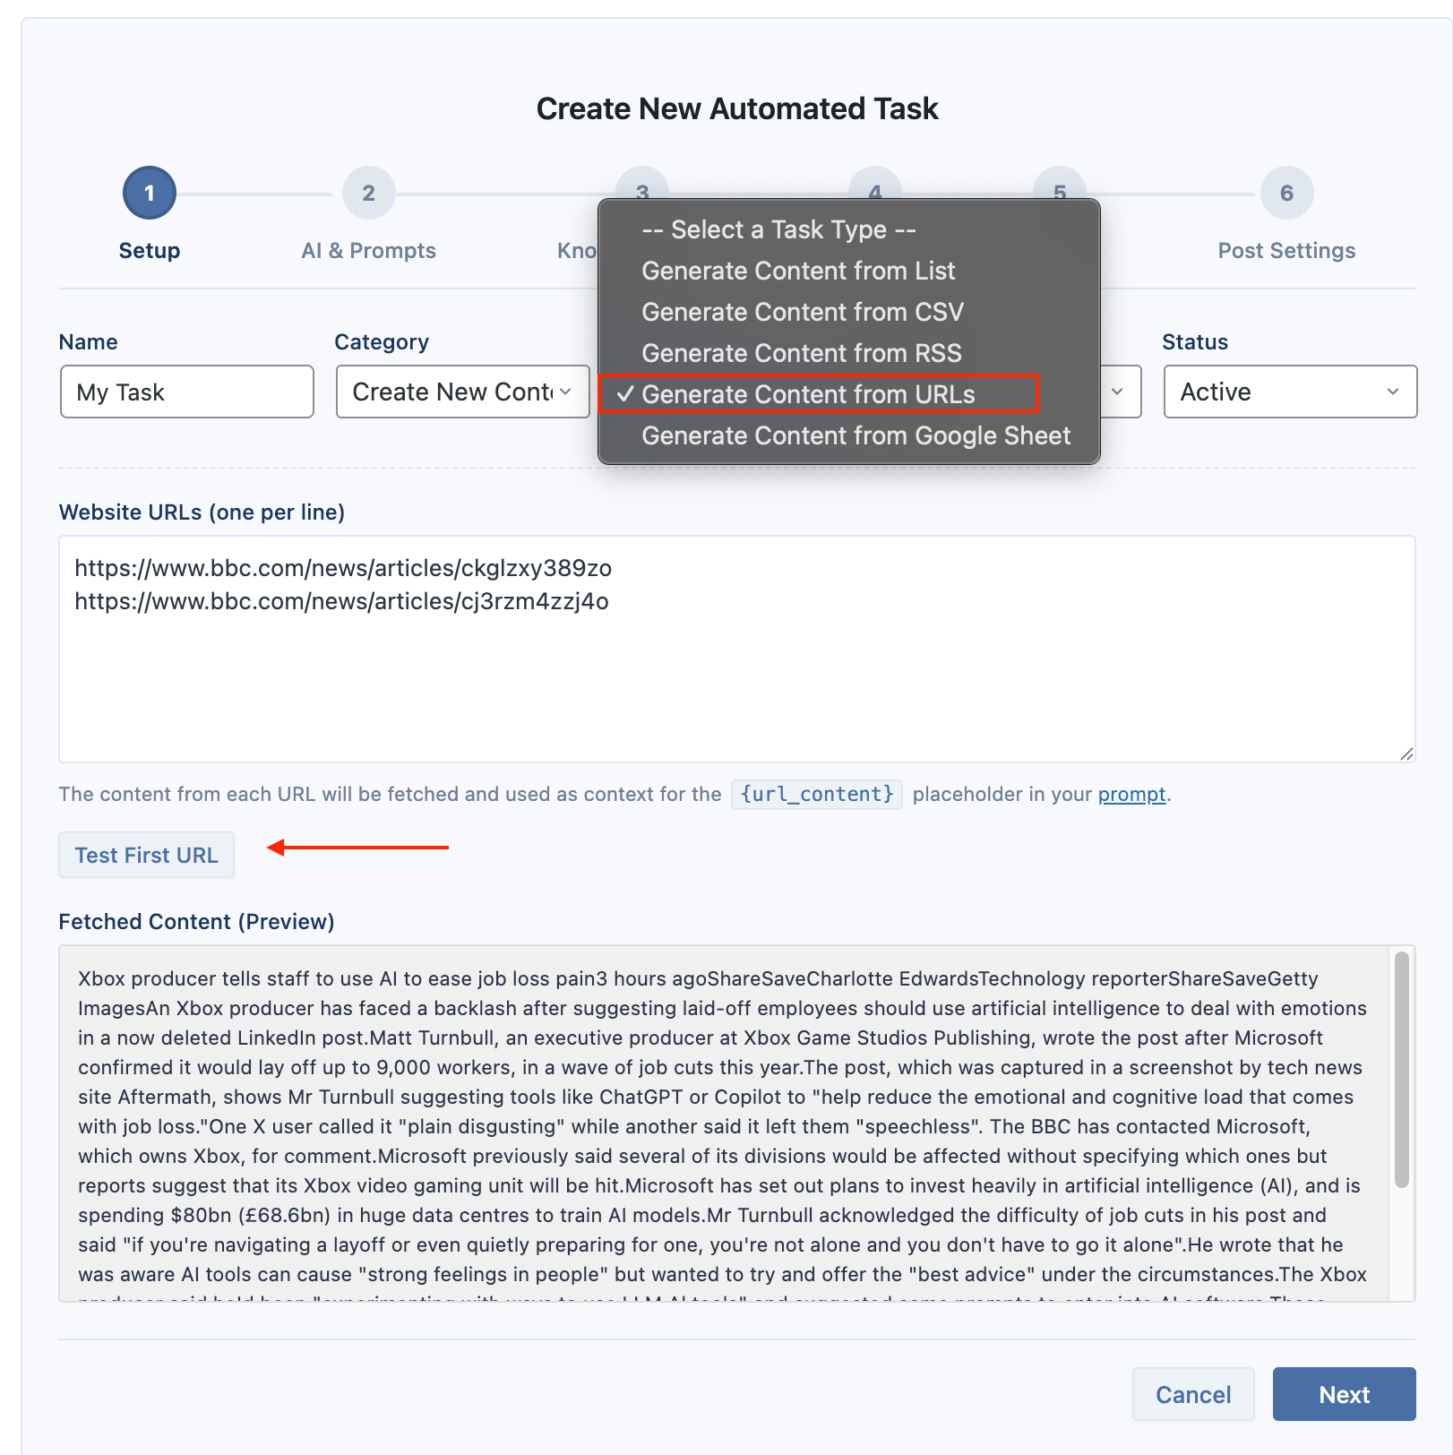
Task: Click the 'AI & Prompts' step label
Action: click(x=368, y=251)
